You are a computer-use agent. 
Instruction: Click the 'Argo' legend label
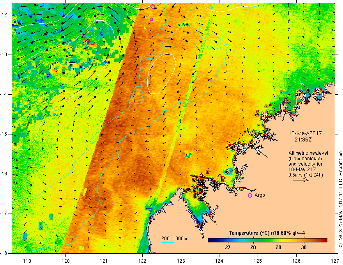pos(260,195)
